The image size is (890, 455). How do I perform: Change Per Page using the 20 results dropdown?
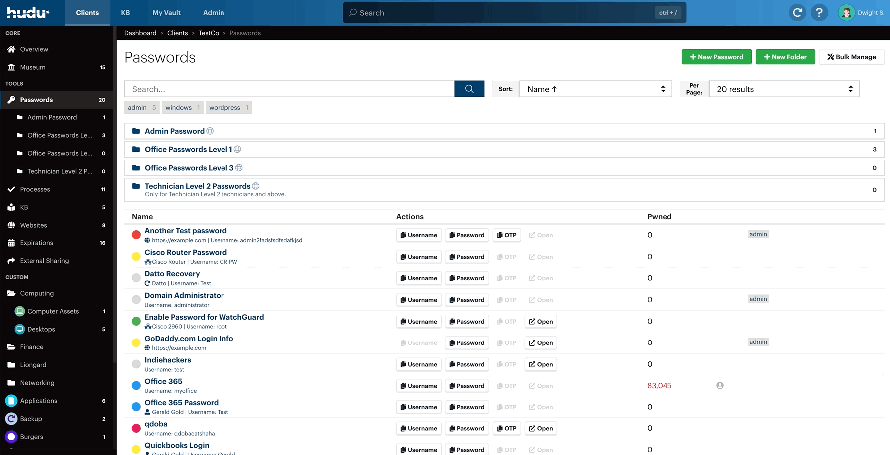[783, 89]
